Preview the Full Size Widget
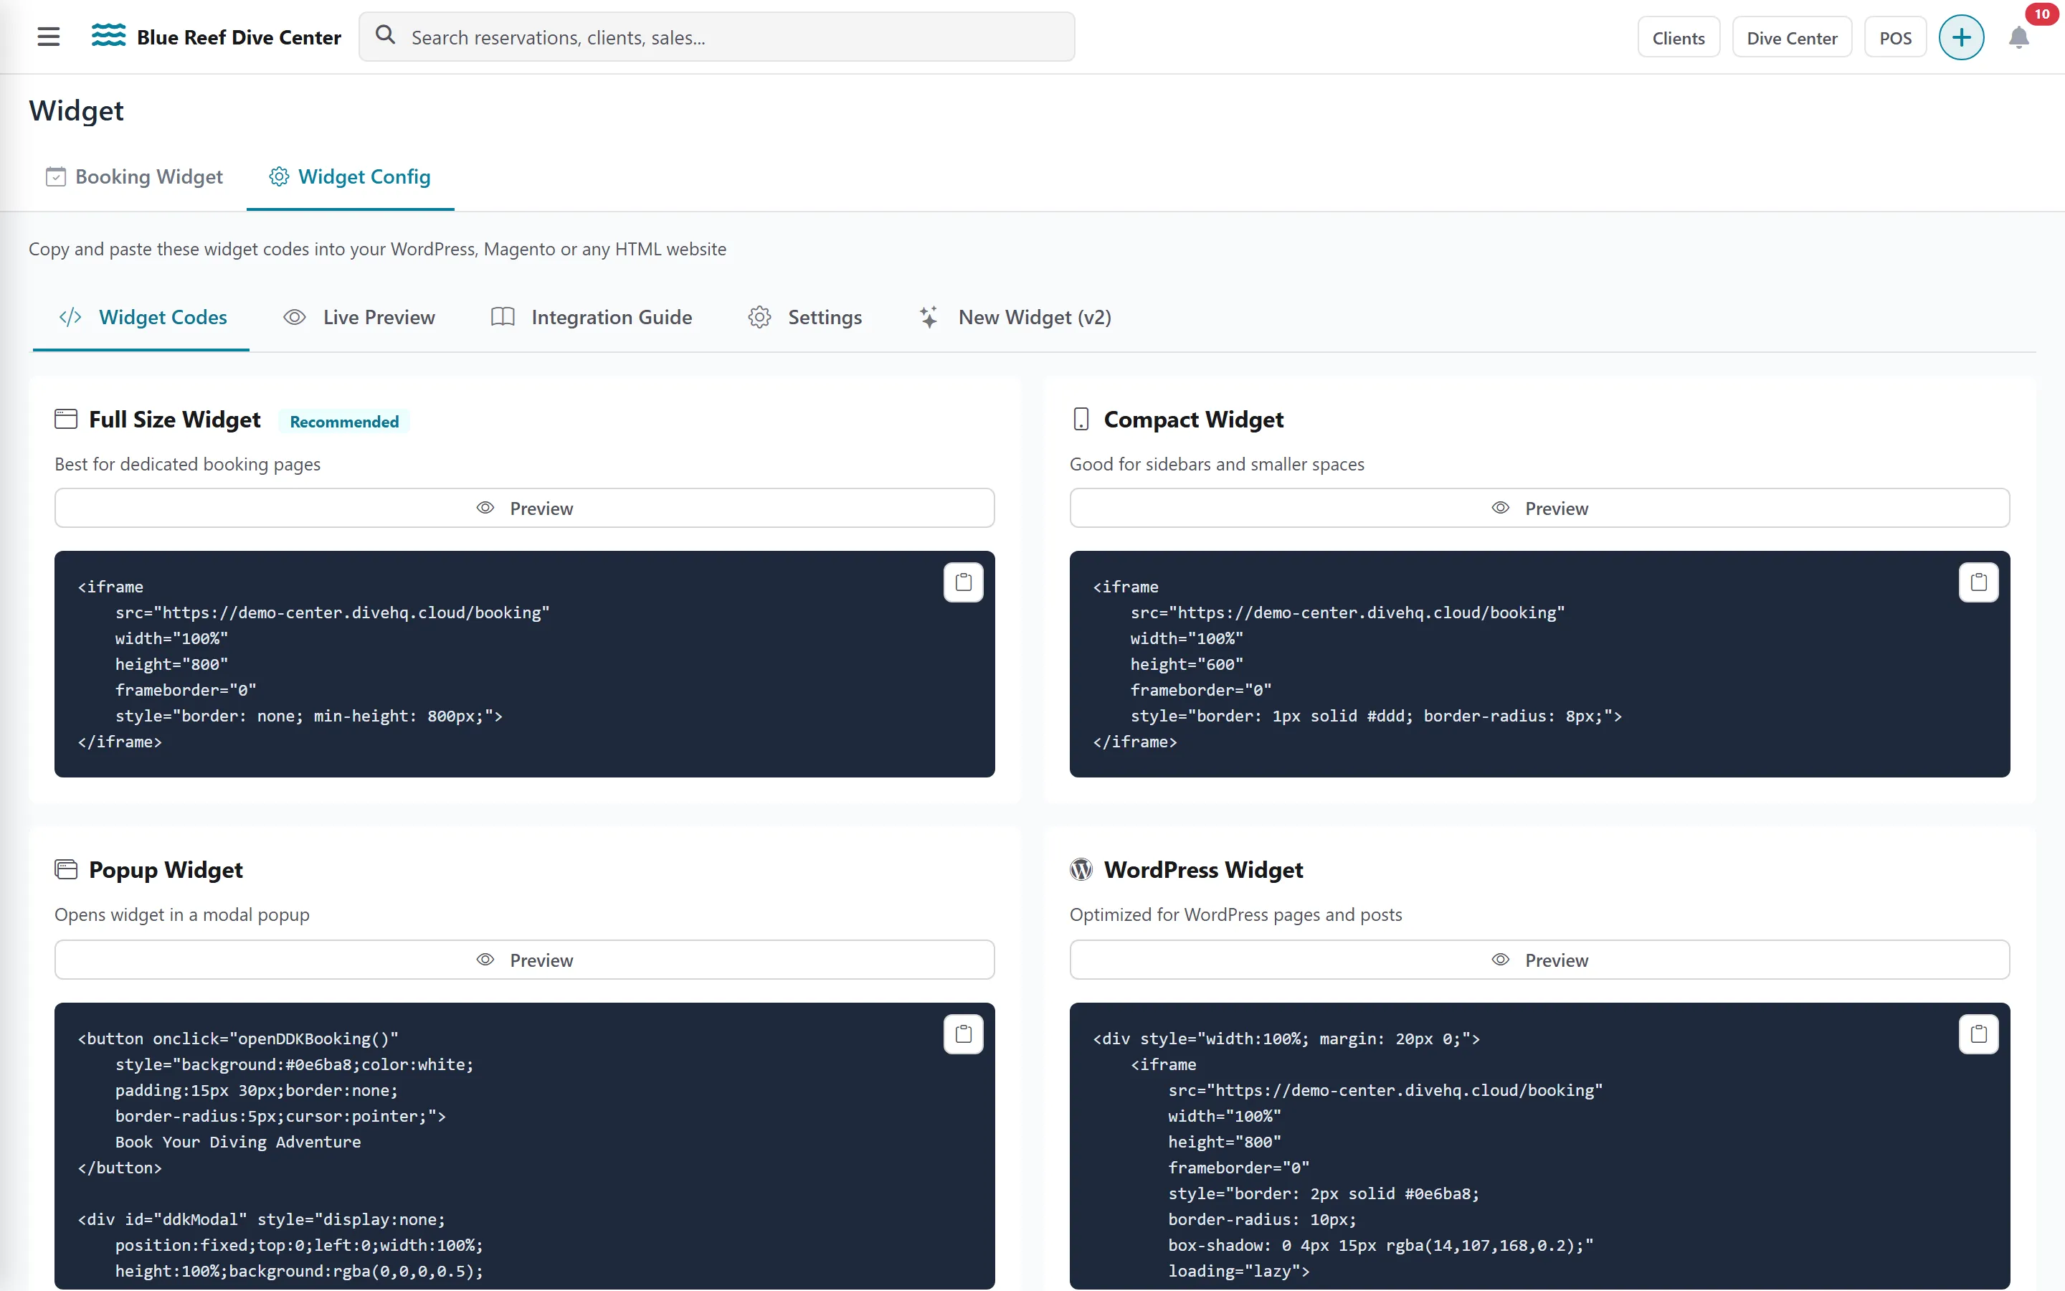This screenshot has height=1291, width=2065. (524, 508)
